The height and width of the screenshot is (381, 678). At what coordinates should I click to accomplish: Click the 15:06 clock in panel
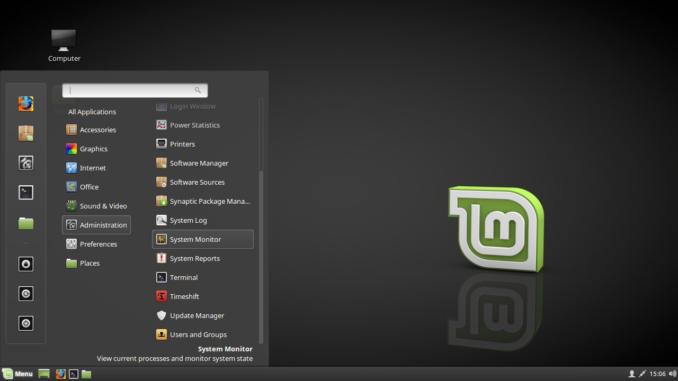(x=657, y=374)
